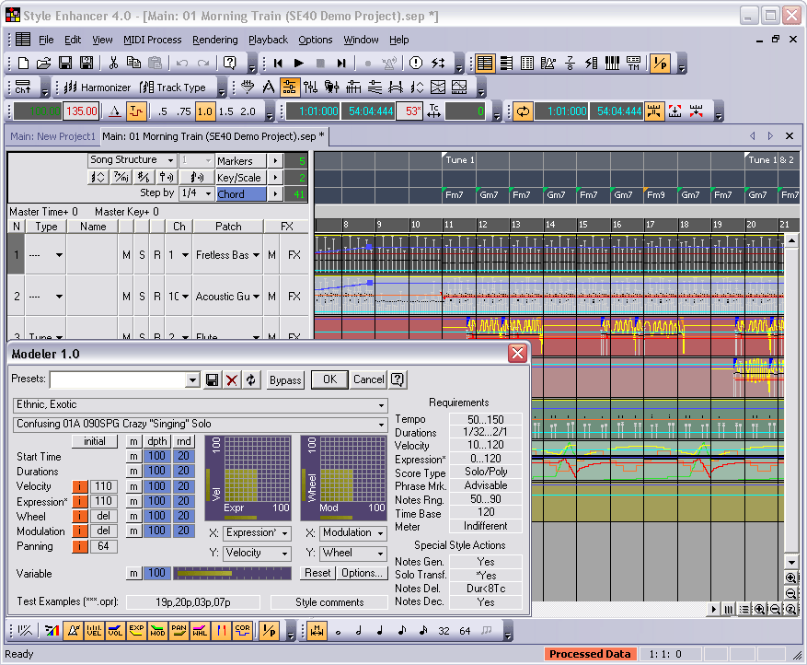807x665 pixels.
Task: Open the MIDI Process menu
Action: tap(152, 40)
